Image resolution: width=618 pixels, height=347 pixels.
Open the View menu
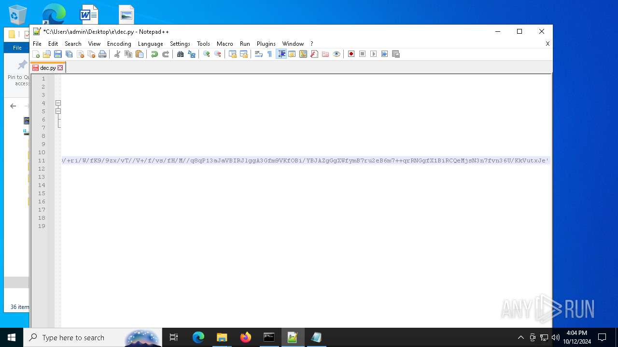(94, 44)
